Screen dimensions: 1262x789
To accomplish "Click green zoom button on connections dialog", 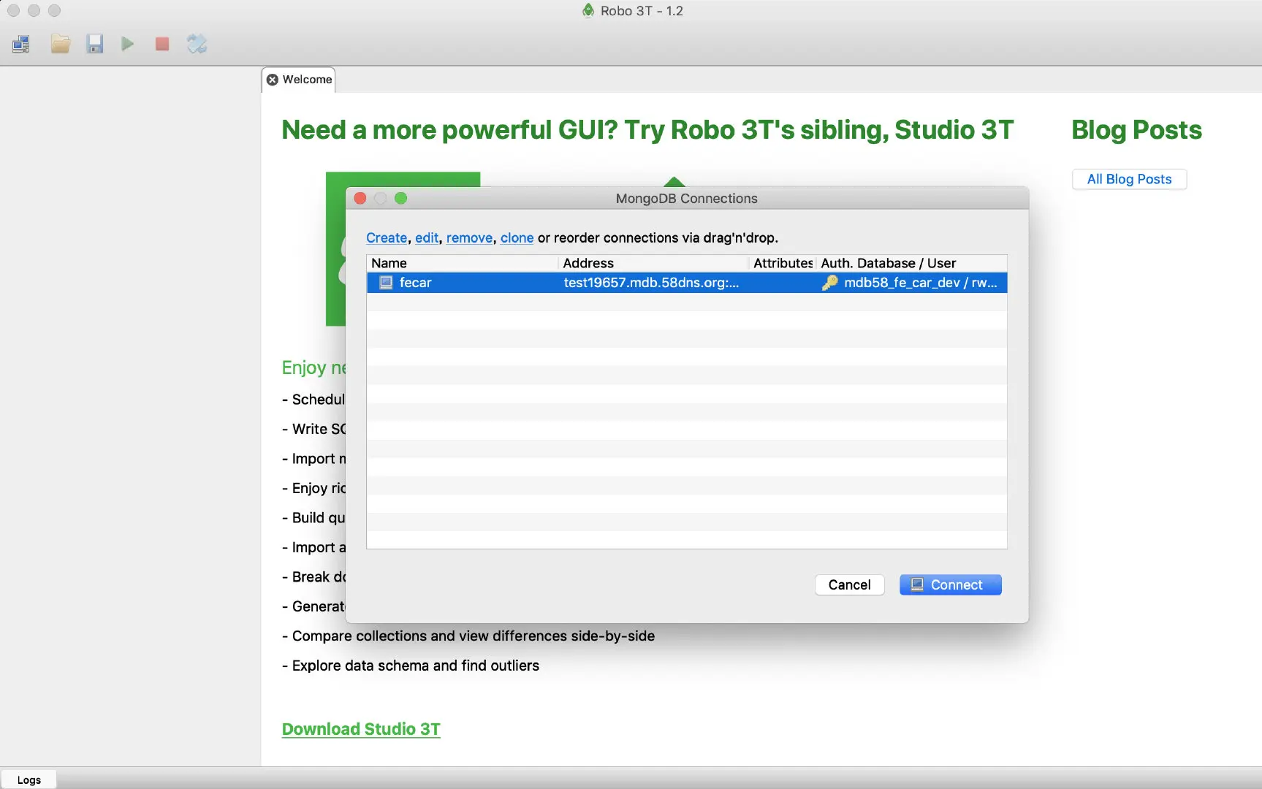I will pos(400,198).
